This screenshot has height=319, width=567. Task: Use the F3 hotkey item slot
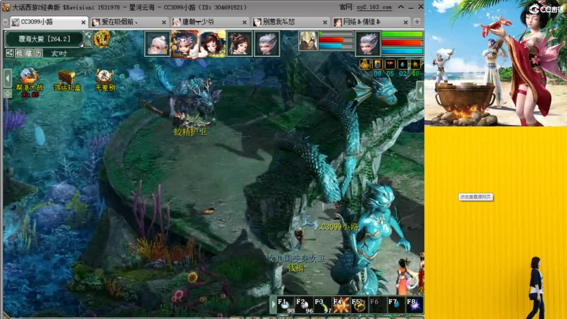point(322,305)
